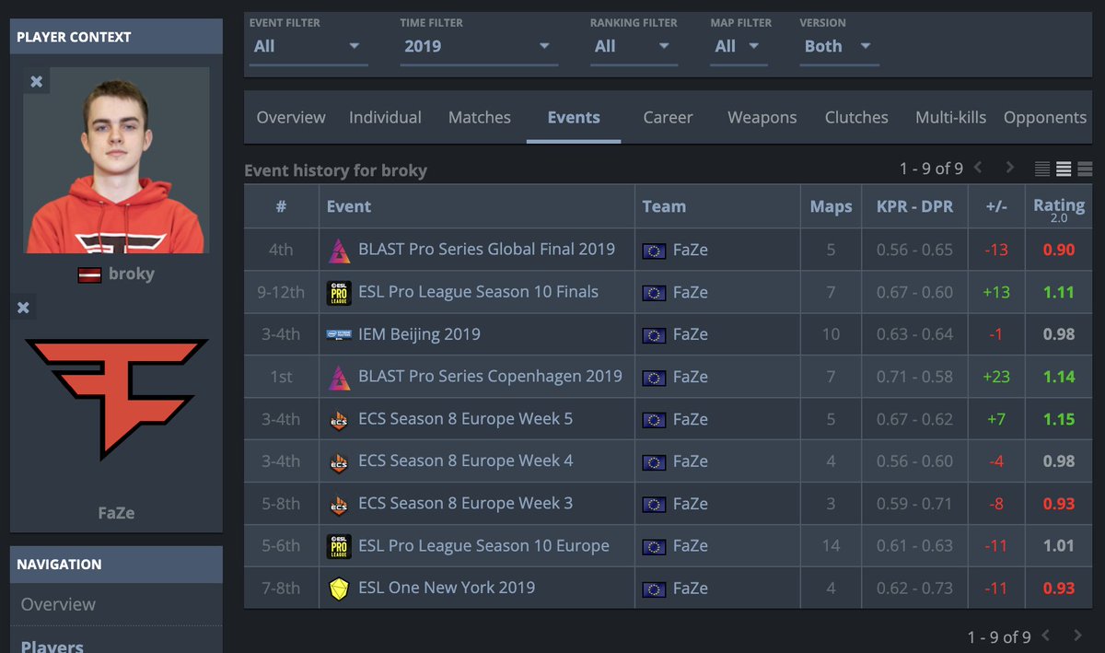Click FaZe team in IEM Beijing row
This screenshot has width=1105, height=653.
(691, 334)
